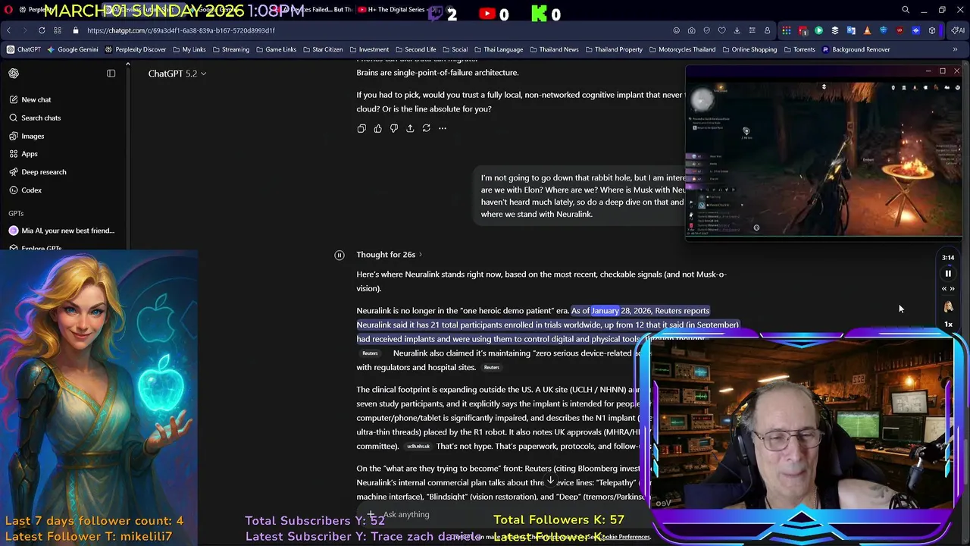Reload the page in browser toolbar
Viewport: 970px width, 546px height.
click(x=42, y=30)
